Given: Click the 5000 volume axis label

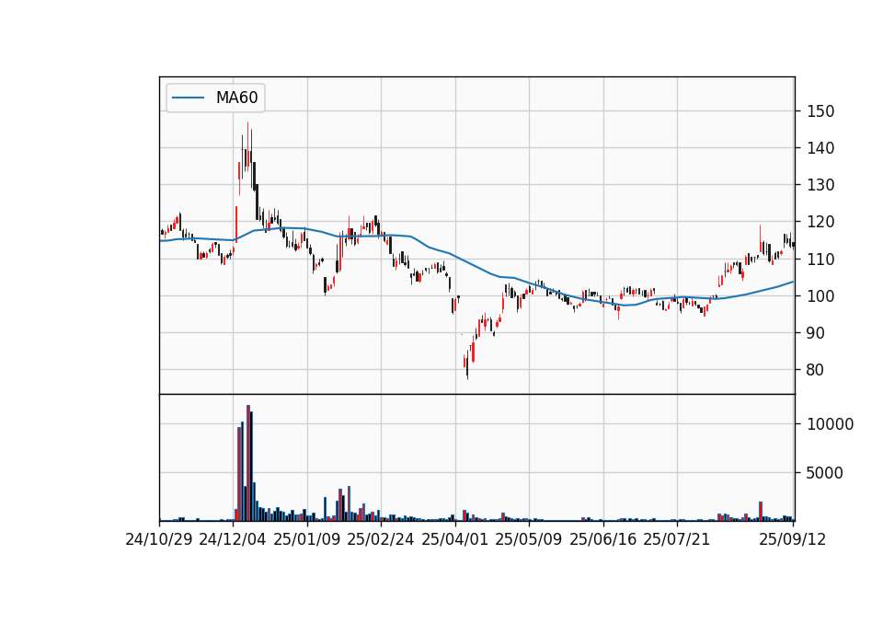Looking at the screenshot, I should tap(825, 473).
